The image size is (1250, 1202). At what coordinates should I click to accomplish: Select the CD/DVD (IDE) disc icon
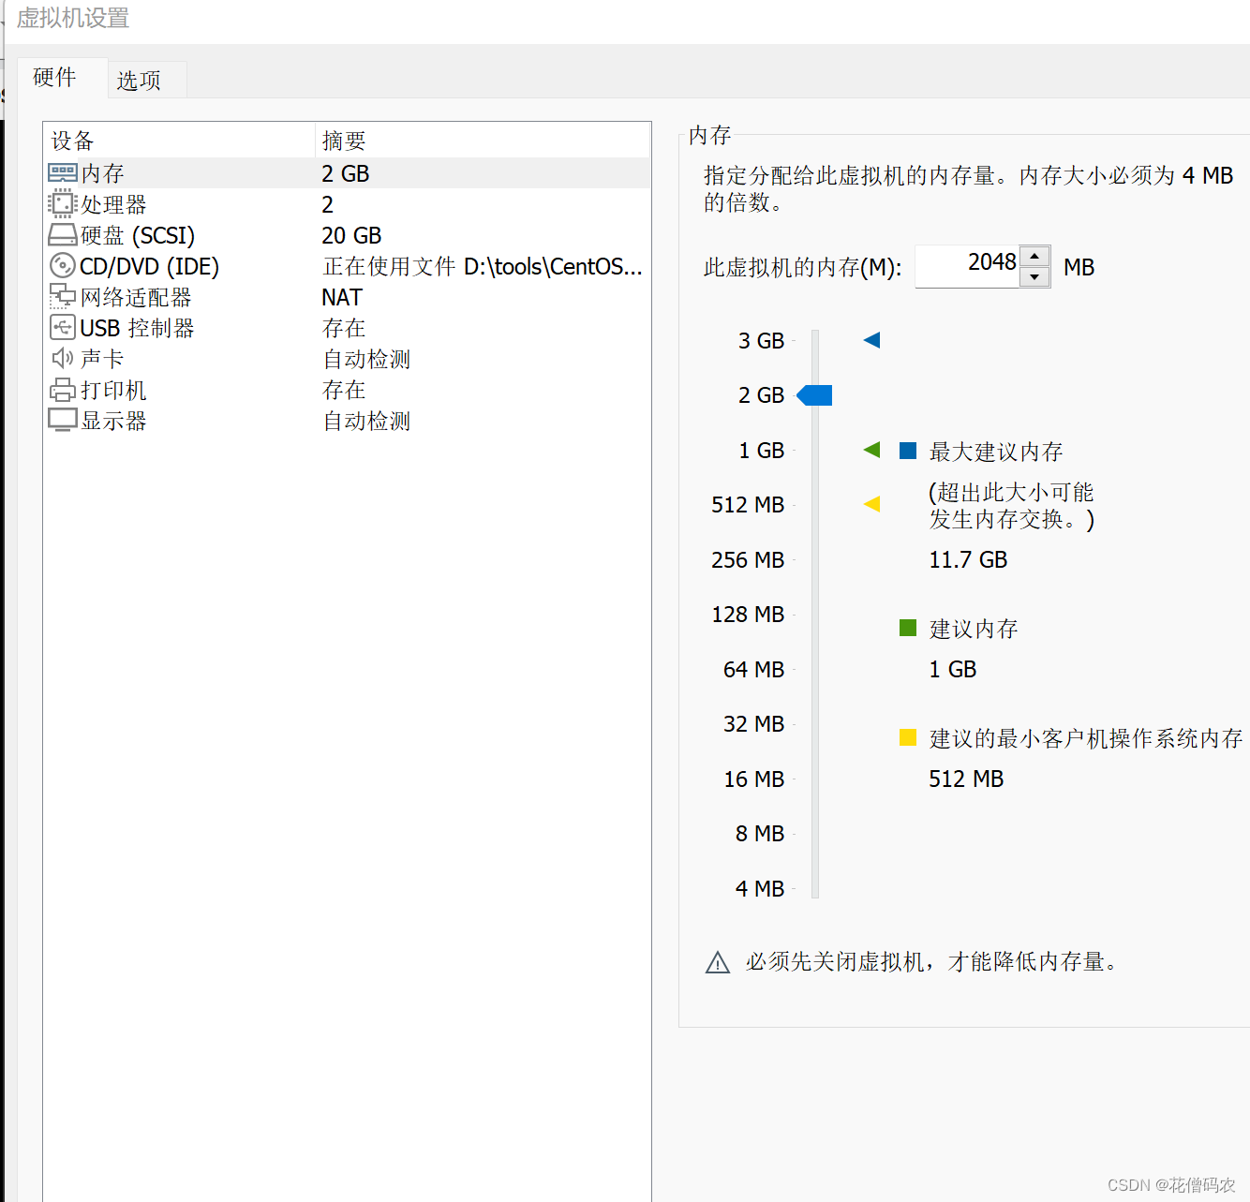[63, 266]
